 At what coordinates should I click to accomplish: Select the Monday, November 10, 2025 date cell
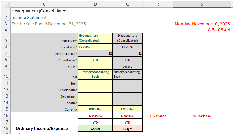[202, 24]
